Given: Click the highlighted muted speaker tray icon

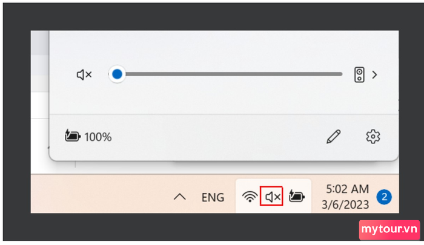Looking at the screenshot, I should click(x=271, y=196).
